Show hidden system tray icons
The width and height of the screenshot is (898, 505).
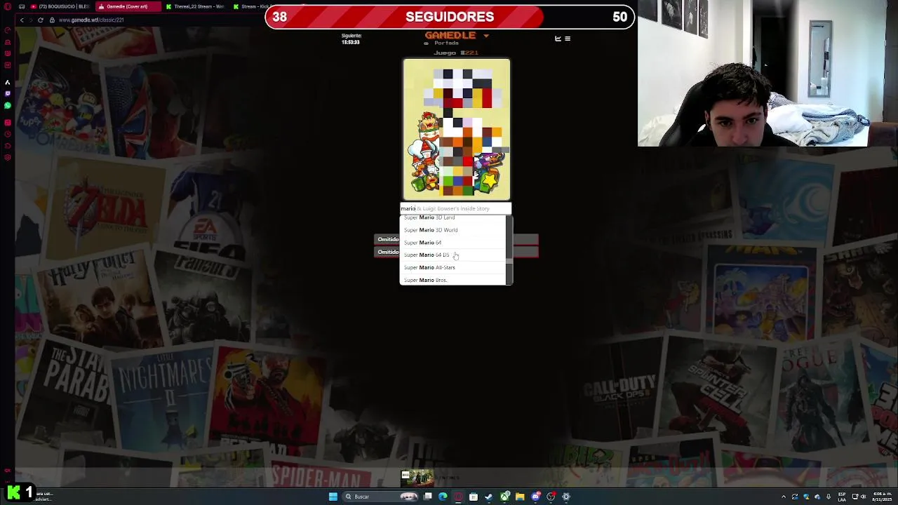[x=784, y=497]
